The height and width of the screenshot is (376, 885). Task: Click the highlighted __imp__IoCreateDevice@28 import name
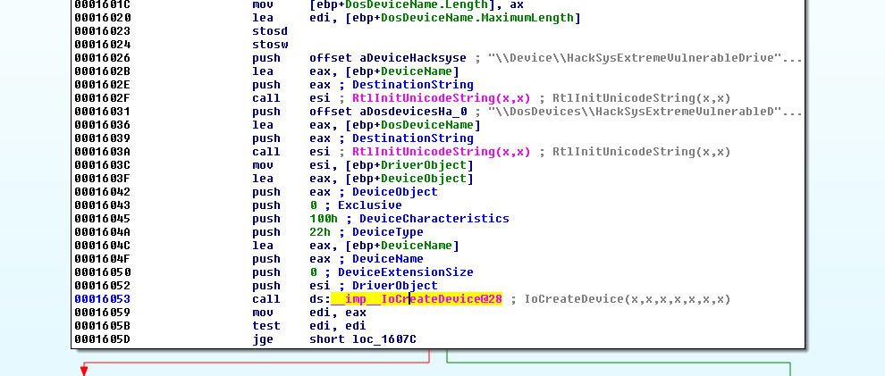pos(416,299)
